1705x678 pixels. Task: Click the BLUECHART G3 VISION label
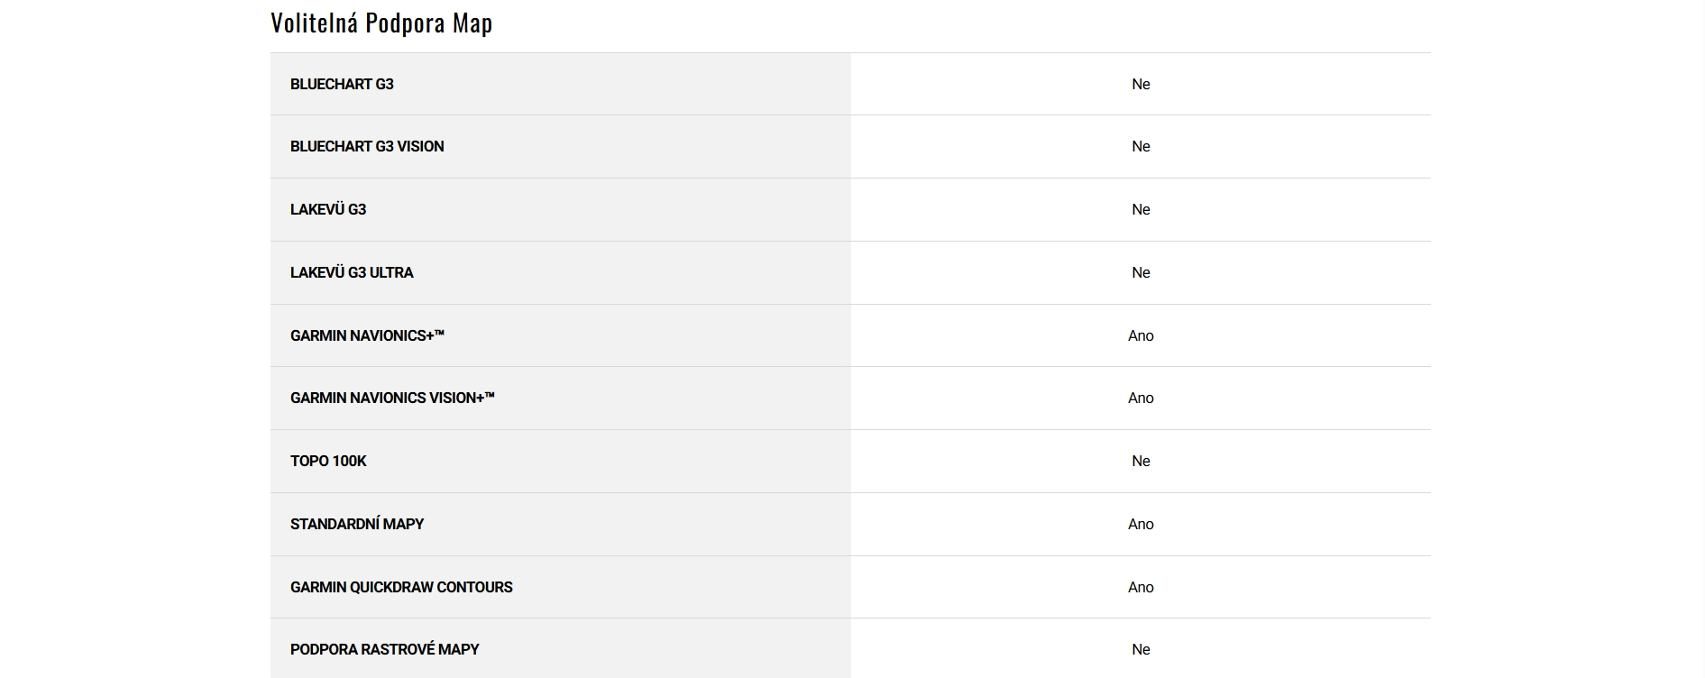(x=367, y=146)
